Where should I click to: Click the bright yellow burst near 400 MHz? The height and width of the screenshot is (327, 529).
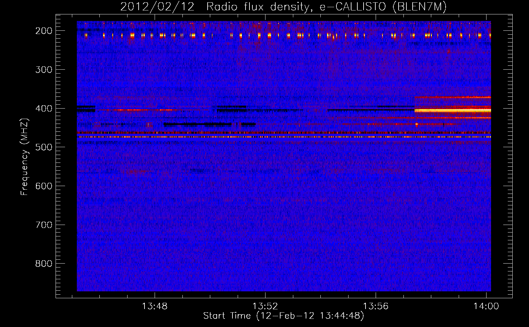[452, 111]
